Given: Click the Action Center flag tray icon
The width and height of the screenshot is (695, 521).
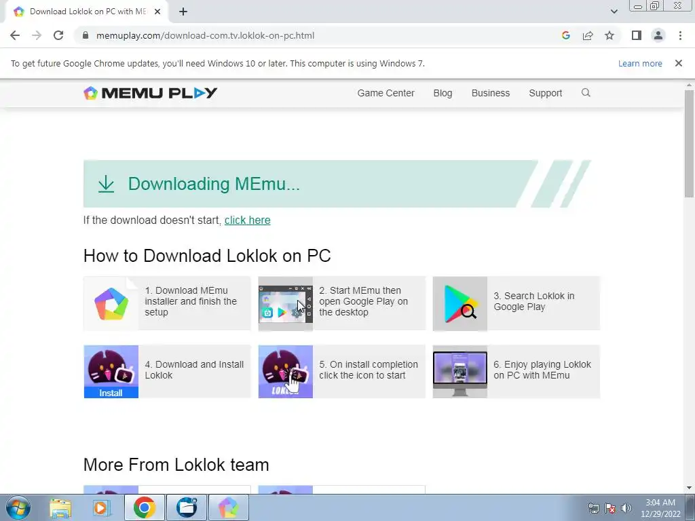Looking at the screenshot, I should pos(610,508).
